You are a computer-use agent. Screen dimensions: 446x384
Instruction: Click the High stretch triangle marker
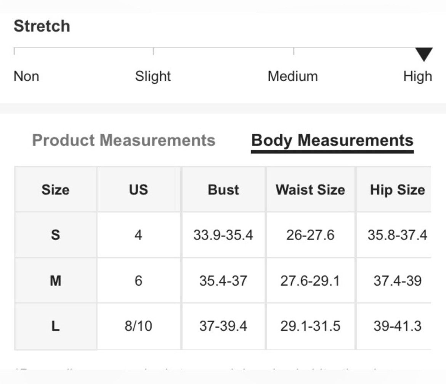(x=424, y=54)
